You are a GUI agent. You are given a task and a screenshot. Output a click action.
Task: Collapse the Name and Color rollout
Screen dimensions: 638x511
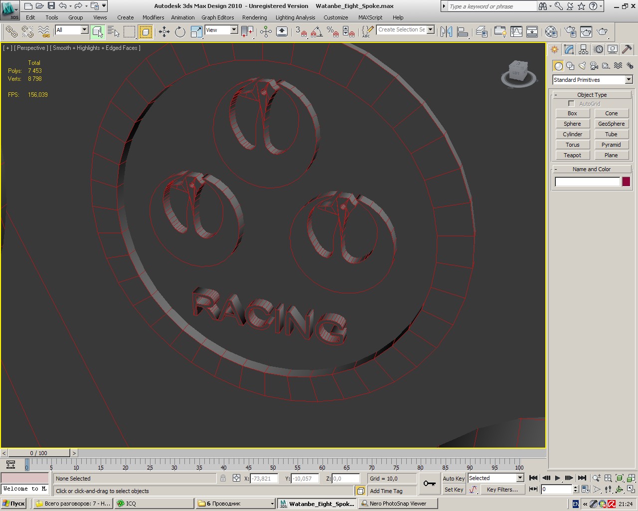click(x=592, y=169)
